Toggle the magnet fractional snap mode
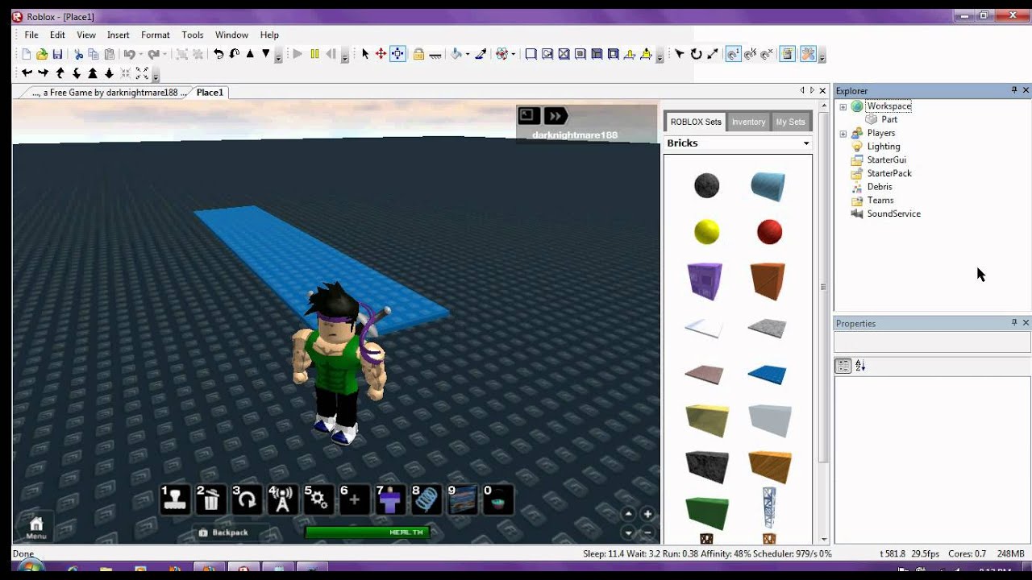 [x=750, y=54]
